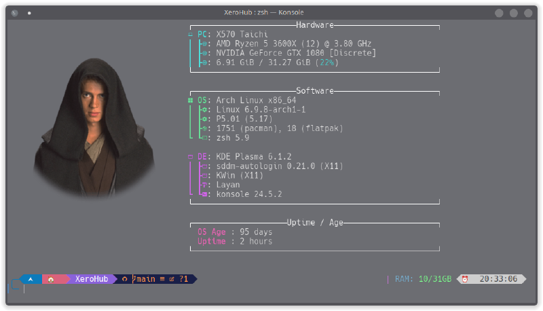
Task: Click the git branch icon before main
Action: [124, 279]
